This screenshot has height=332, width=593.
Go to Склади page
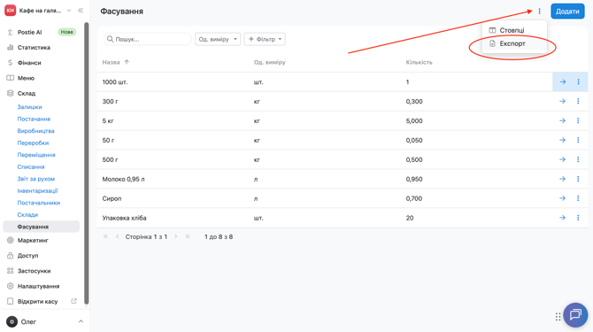[27, 215]
